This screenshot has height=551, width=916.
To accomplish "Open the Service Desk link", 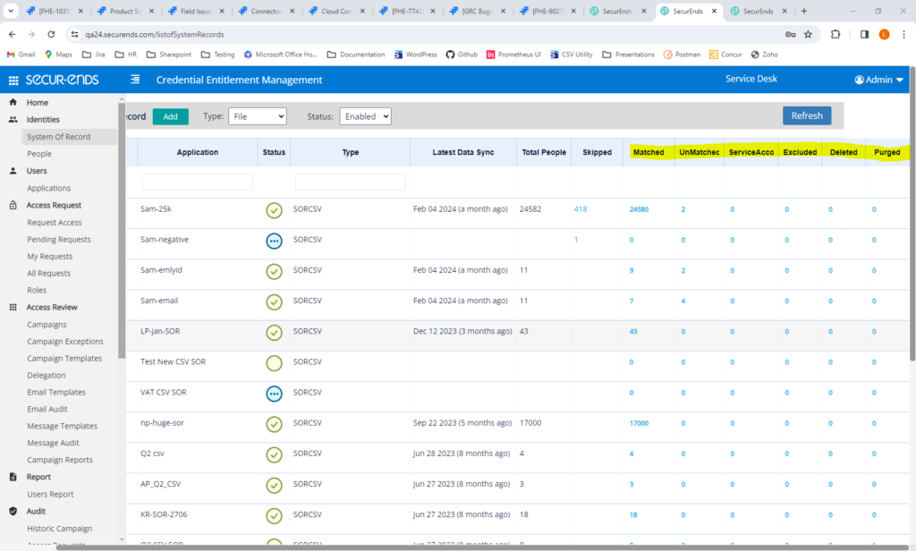I will tap(751, 79).
